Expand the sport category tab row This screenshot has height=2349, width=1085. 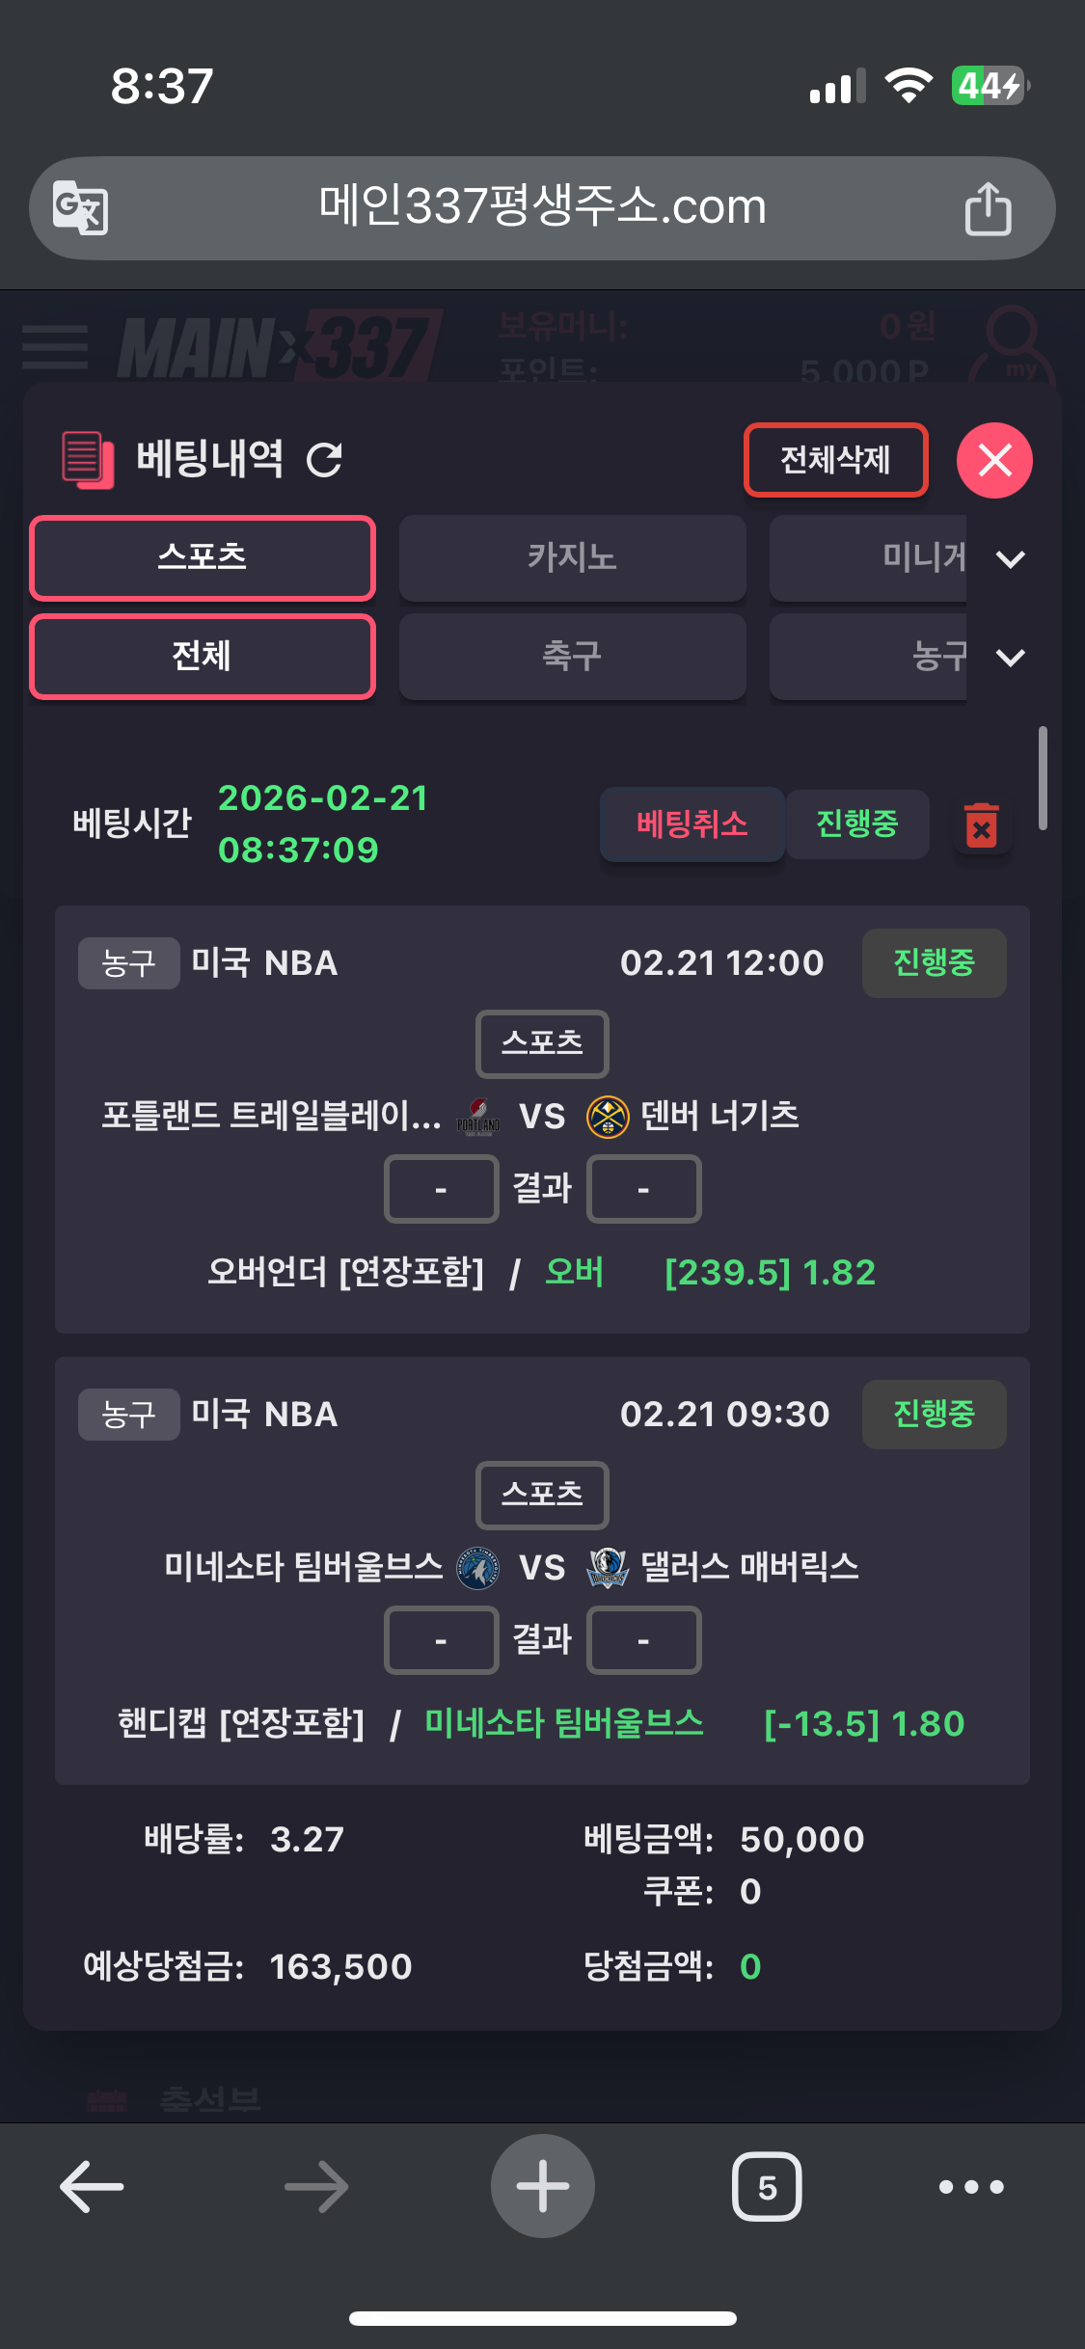point(1010,658)
